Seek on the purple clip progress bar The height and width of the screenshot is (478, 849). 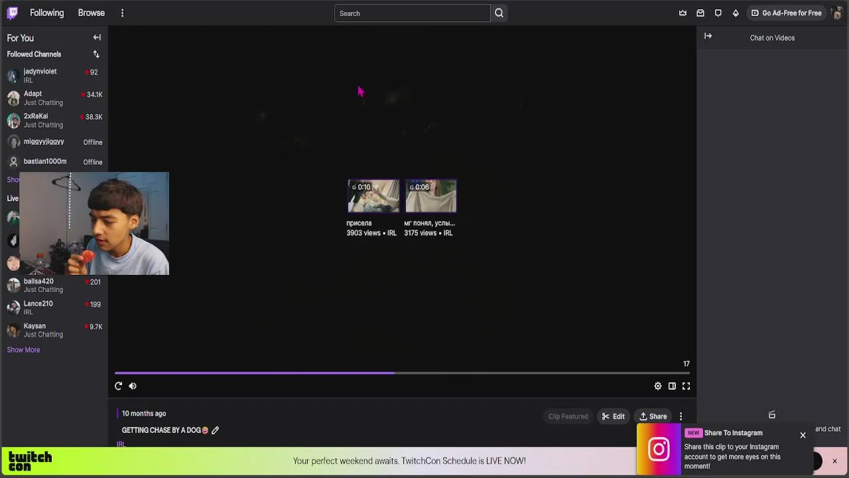pyautogui.click(x=402, y=373)
